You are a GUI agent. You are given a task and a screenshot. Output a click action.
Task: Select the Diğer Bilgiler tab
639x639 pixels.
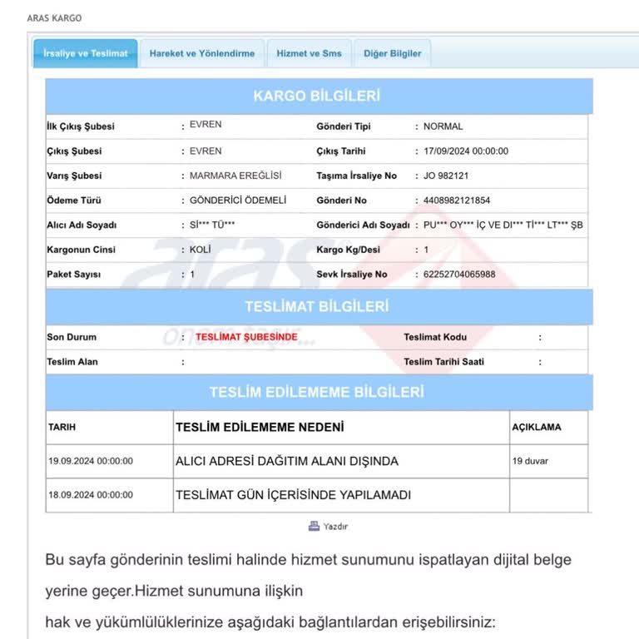392,53
